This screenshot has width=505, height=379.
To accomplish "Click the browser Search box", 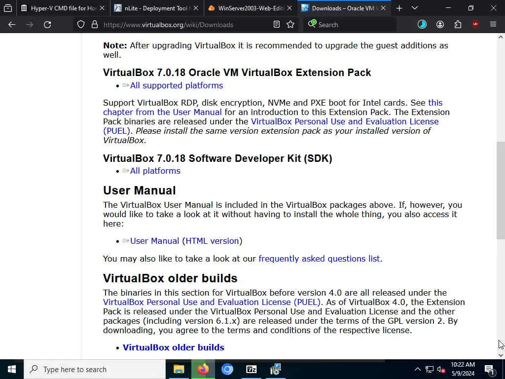I will click(350, 25).
